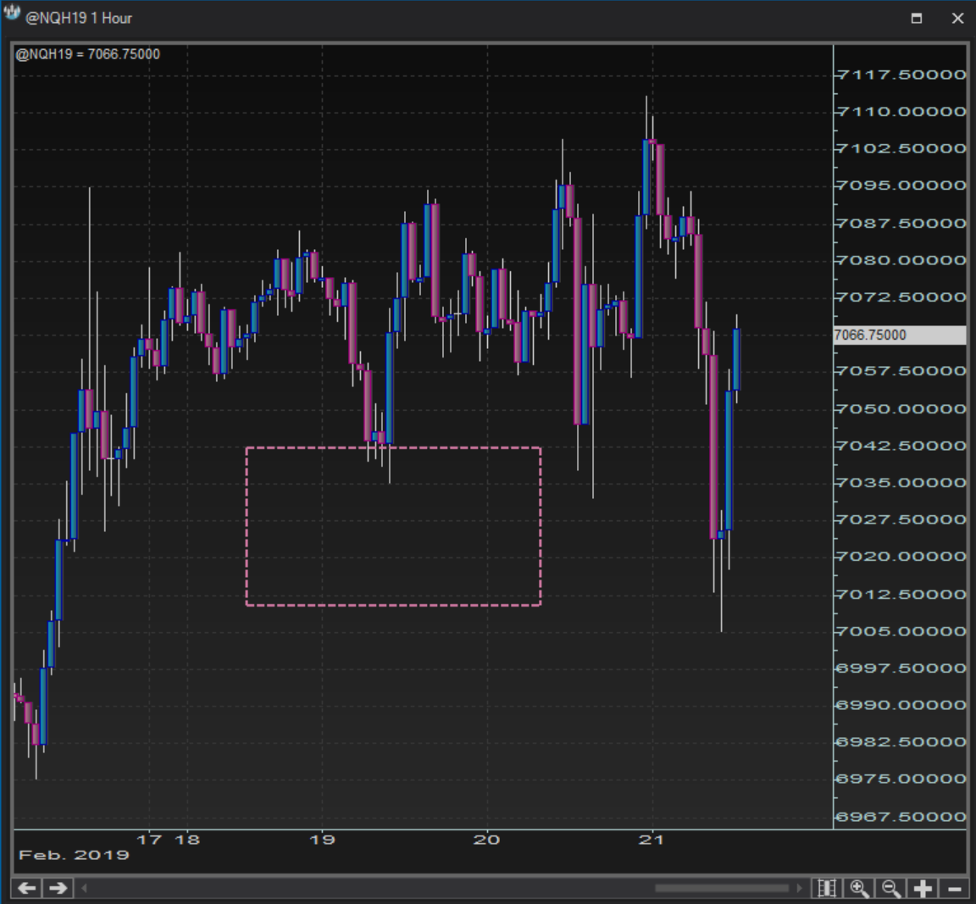
Task: Close the @NQH19 1 Hour window
Action: click(958, 18)
